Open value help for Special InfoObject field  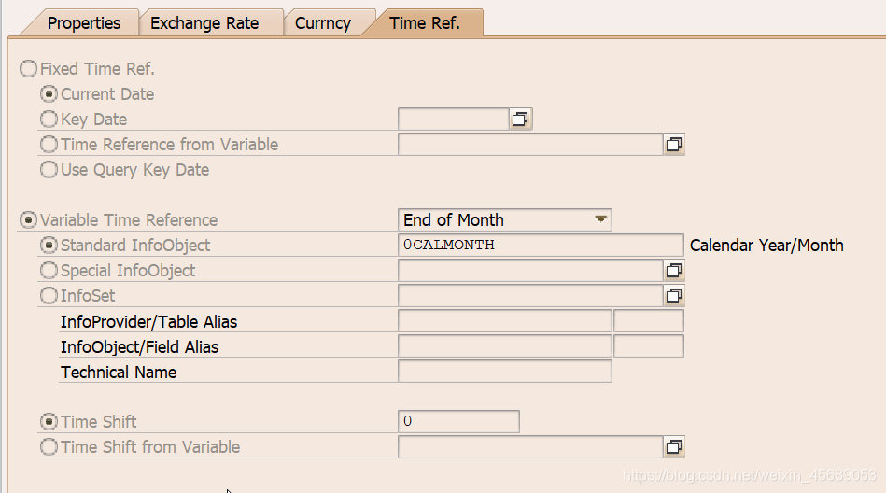(x=673, y=271)
